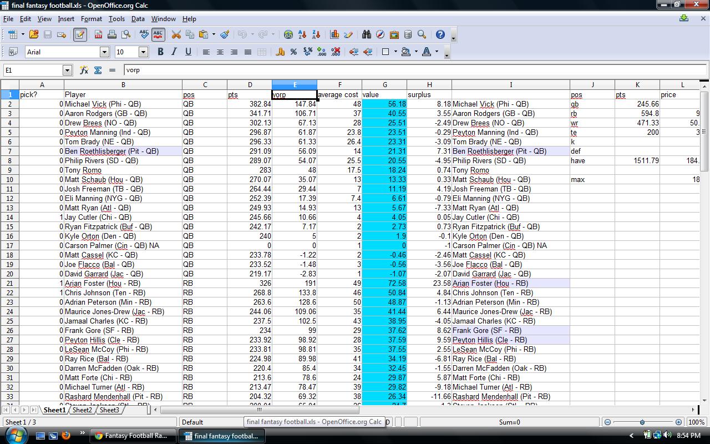The width and height of the screenshot is (710, 444).
Task: Click the Sort Ascending icon
Action: click(302, 34)
